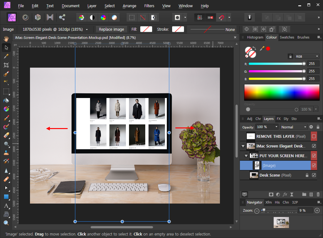Image resolution: width=323 pixels, height=238 pixels.
Task: Switch to Export Persona icon
Action: pos(62,17)
